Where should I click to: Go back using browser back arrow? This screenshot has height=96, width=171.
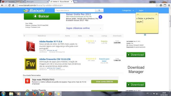tap(2, 5)
